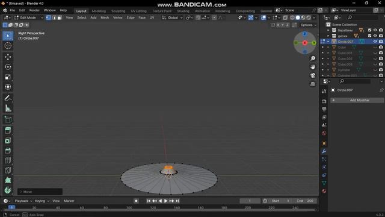Activate the Extrude Region tool
The width and height of the screenshot is (385, 217).
click(x=8, y=130)
